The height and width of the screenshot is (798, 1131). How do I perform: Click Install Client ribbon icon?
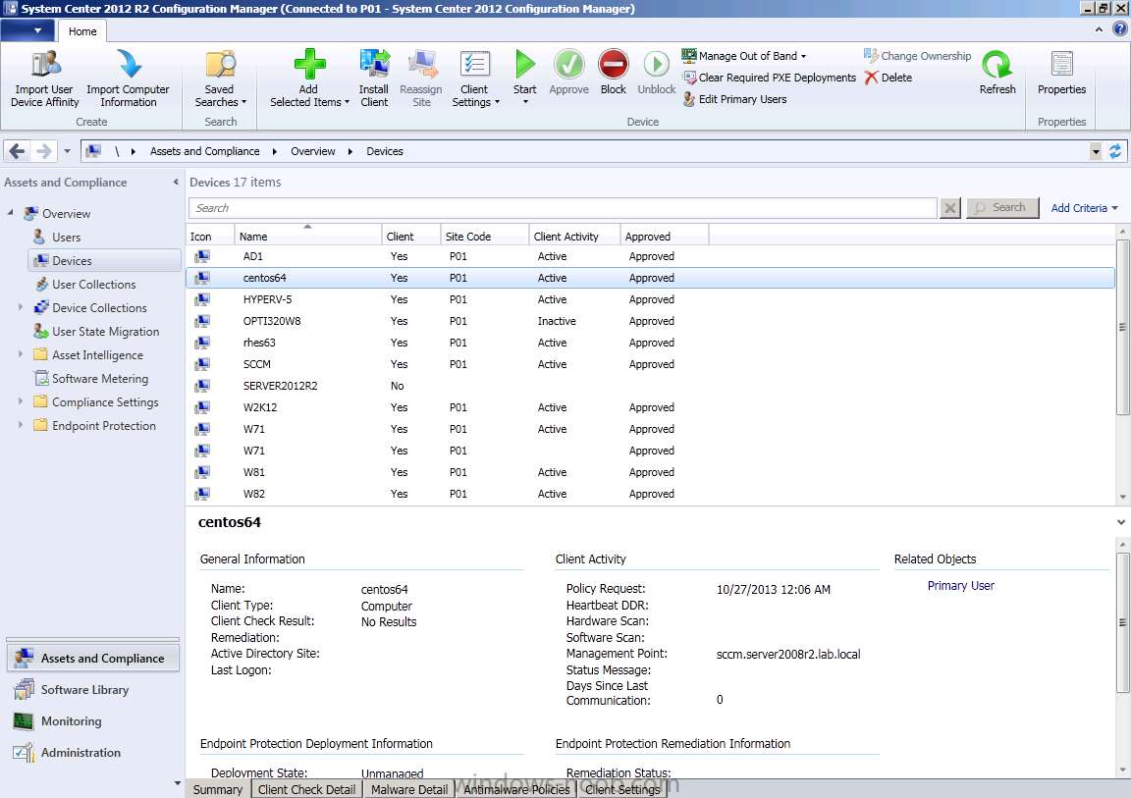tap(374, 64)
